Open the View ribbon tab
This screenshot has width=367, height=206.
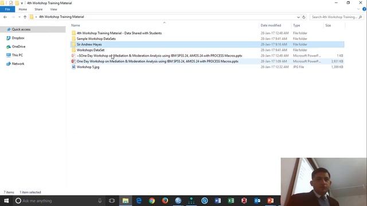pos(53,9)
